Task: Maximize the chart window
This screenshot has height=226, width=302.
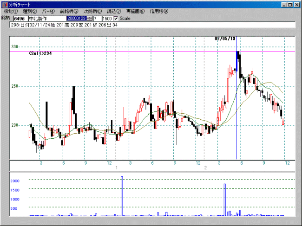Action: coord(290,4)
